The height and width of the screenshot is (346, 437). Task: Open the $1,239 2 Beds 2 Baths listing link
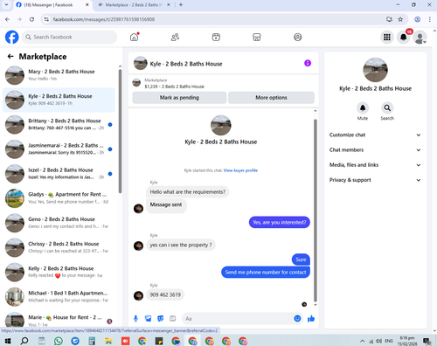(174, 86)
